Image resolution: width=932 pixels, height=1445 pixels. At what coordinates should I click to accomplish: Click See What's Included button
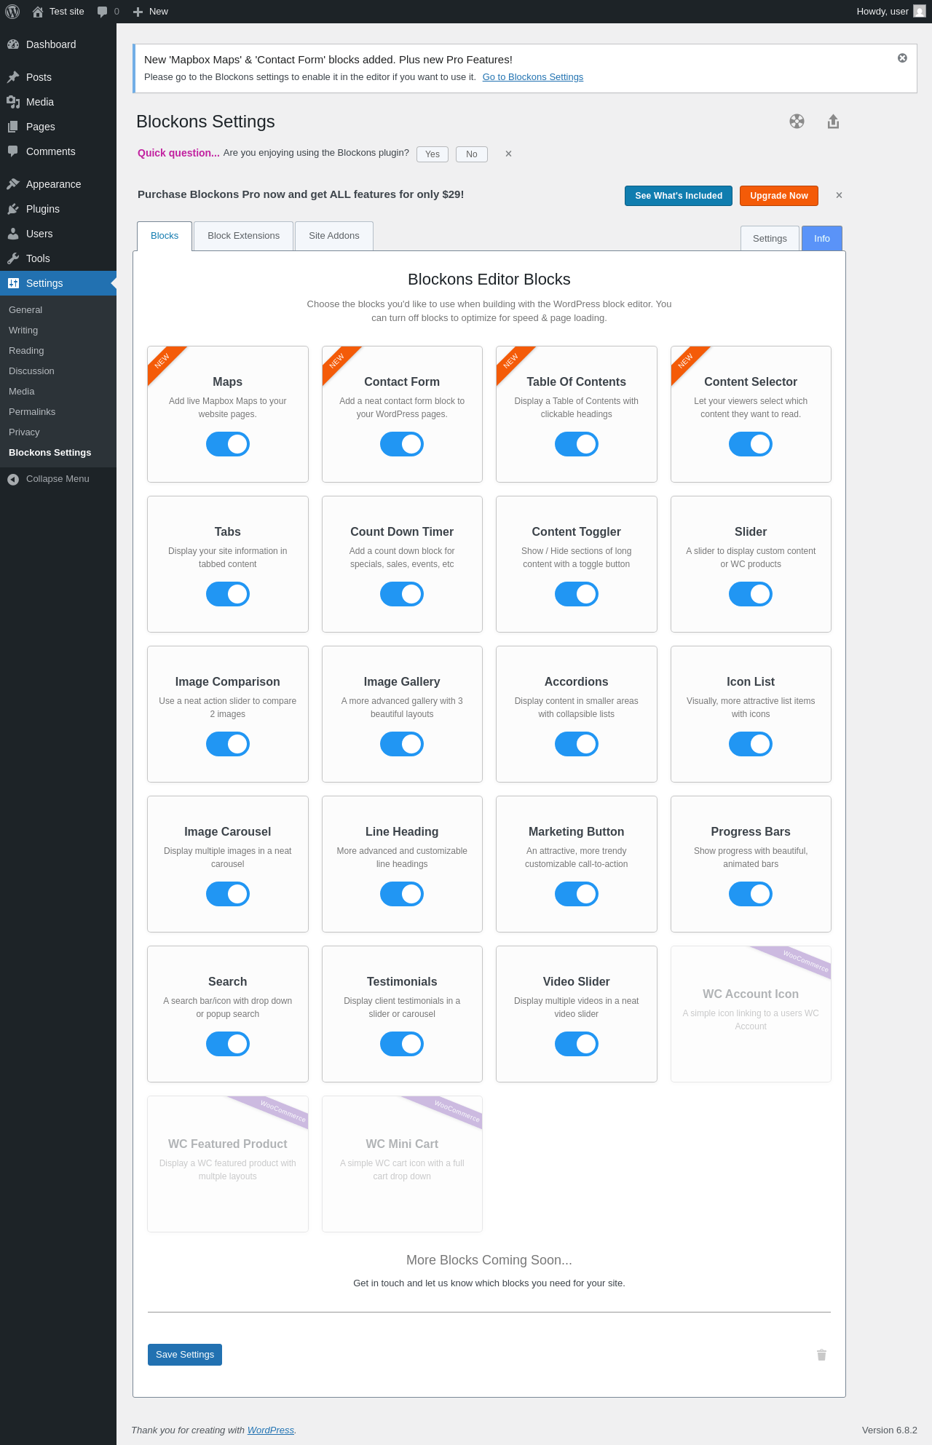[x=679, y=196]
